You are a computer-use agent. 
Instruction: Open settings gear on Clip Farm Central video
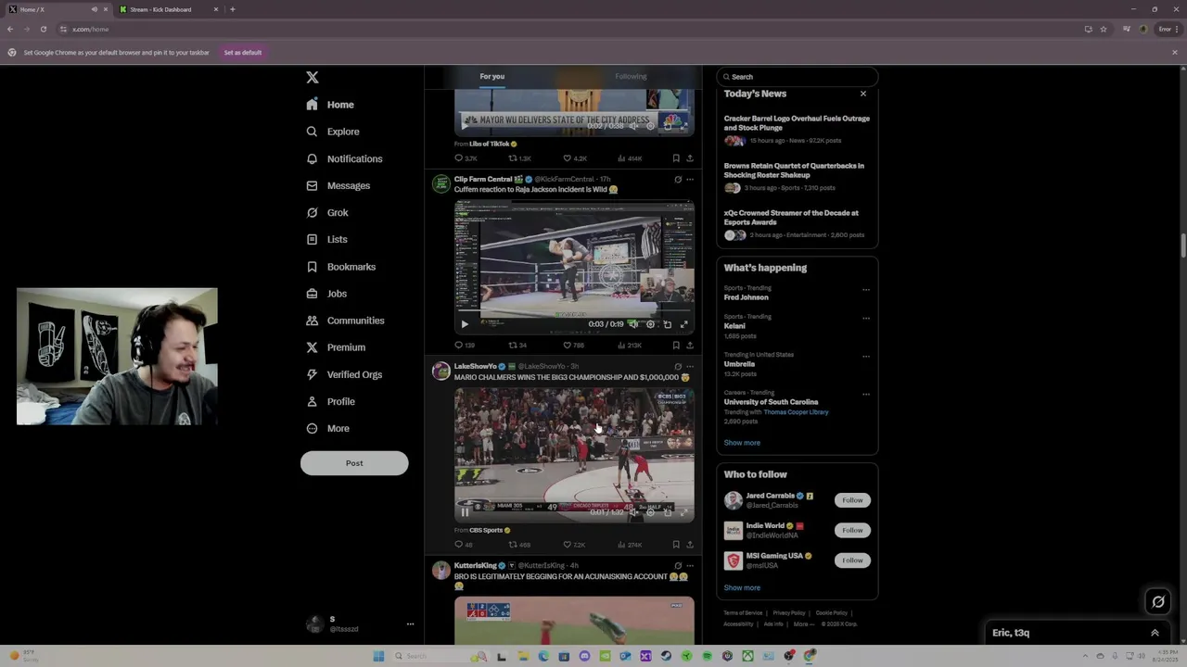650,324
